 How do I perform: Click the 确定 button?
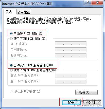pyautogui.click(x=71, y=103)
